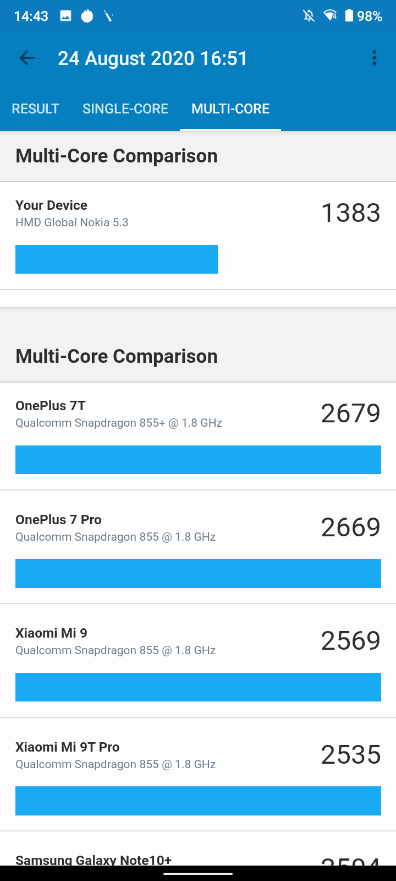
Task: Tap the muted notifications bell icon
Action: pyautogui.click(x=309, y=15)
